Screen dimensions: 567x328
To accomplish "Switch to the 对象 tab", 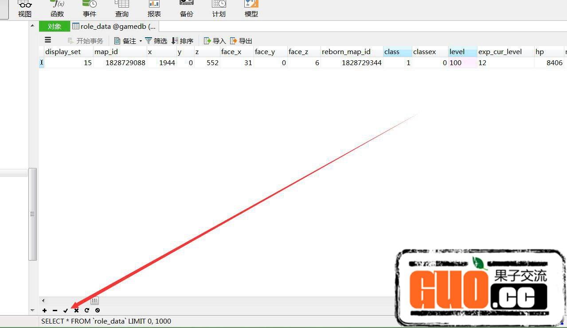I will [x=55, y=27].
